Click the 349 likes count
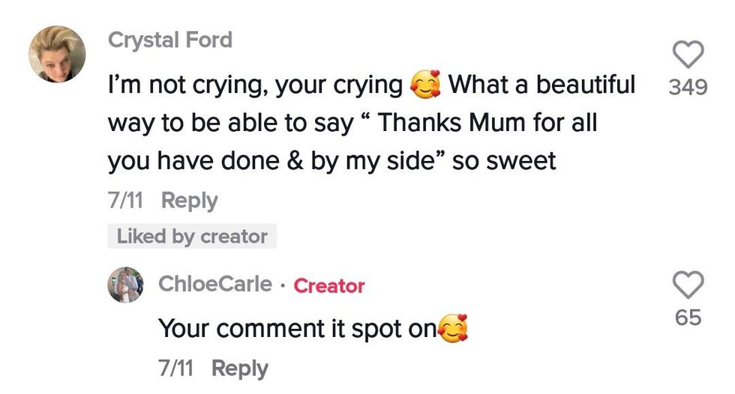735x394 pixels. pos(688,88)
